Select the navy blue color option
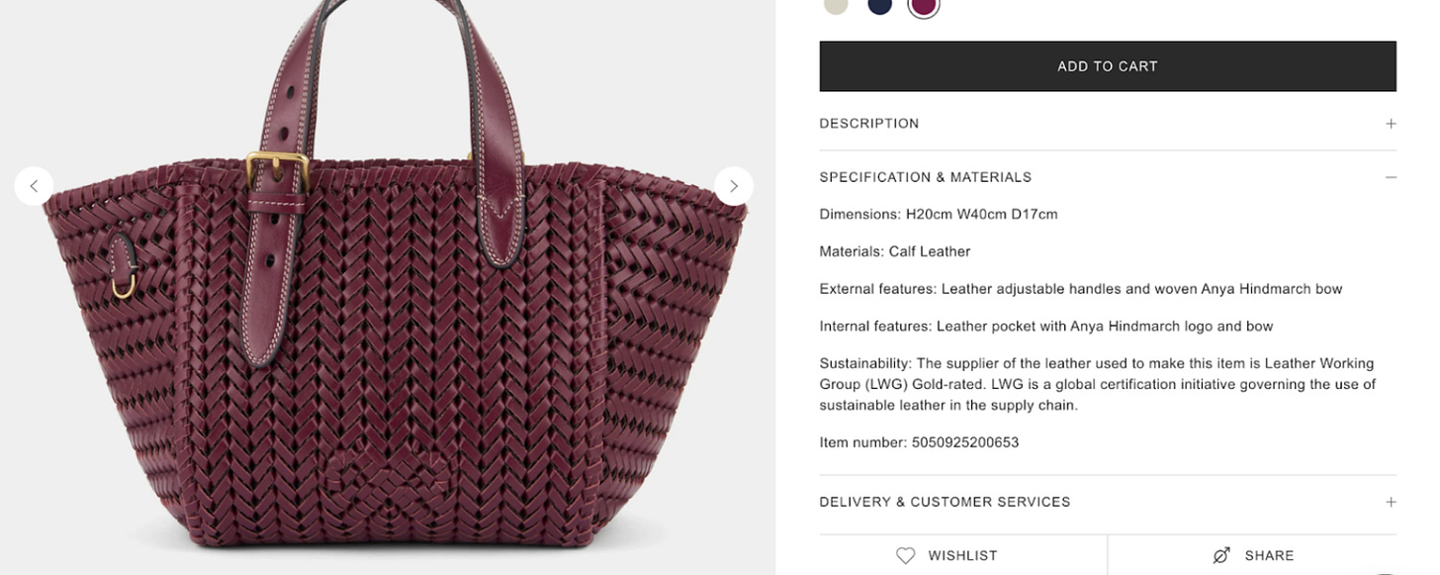 pos(879,5)
